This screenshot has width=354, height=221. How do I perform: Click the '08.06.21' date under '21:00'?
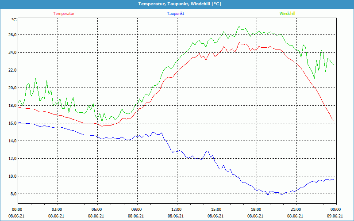pyautogui.click(x=295, y=216)
